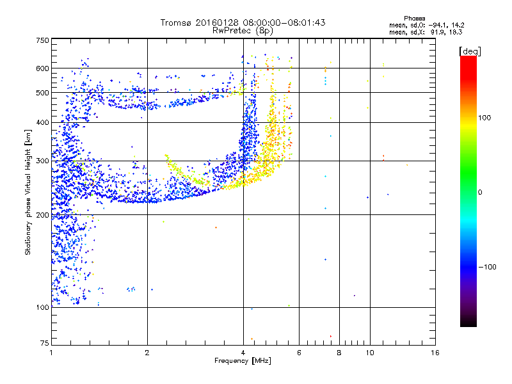Click the black bottom of the colorbar
This screenshot has width=512, height=384.
tap(468, 322)
